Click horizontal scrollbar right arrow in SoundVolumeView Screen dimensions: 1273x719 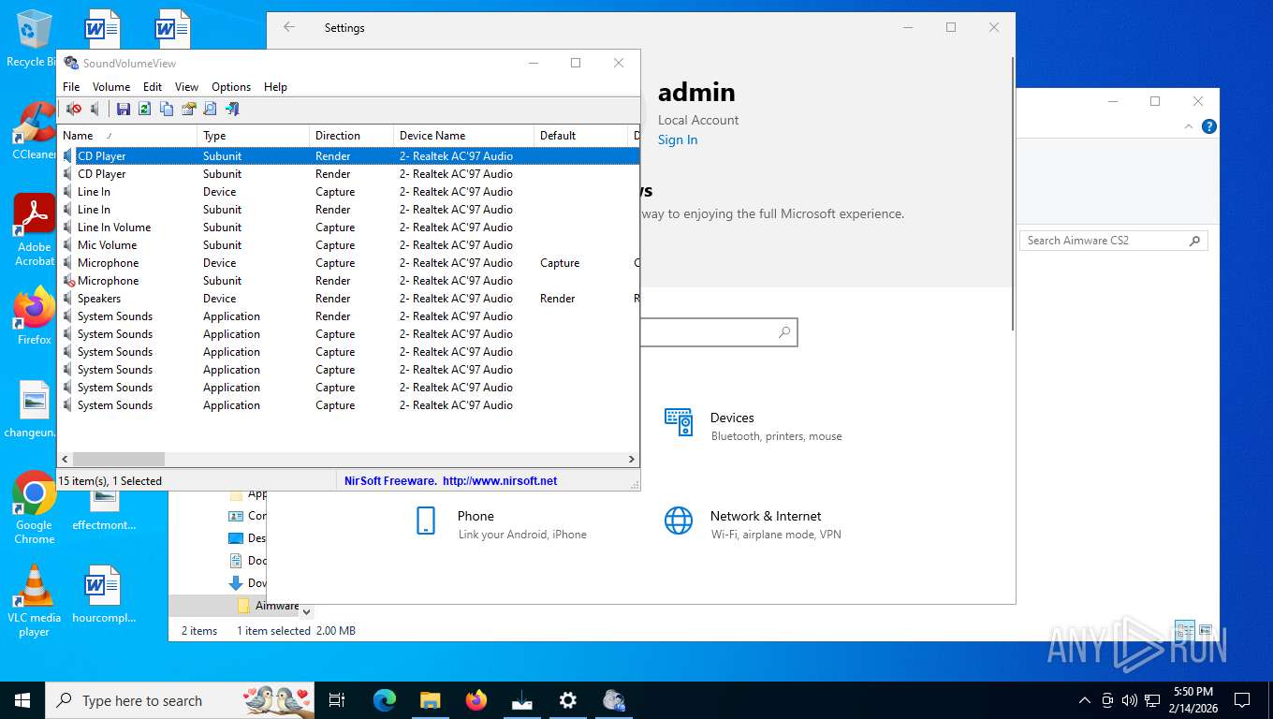pos(632,460)
